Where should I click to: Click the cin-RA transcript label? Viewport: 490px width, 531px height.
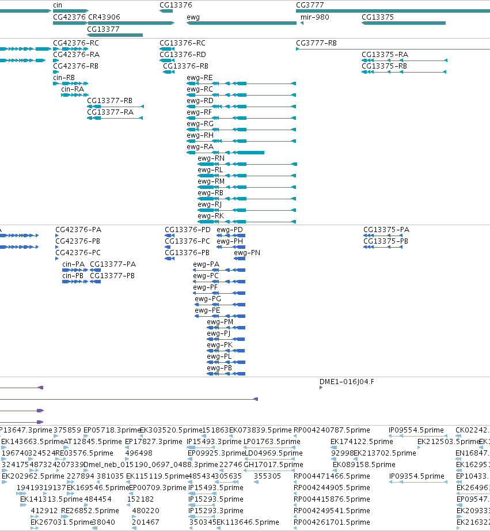click(x=73, y=89)
